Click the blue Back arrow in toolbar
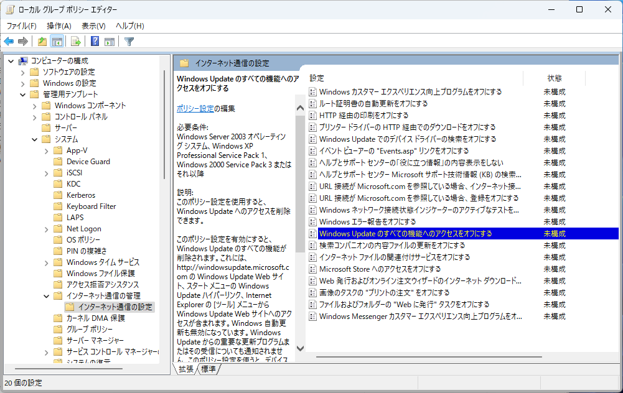The width and height of the screenshot is (623, 393). (x=9, y=42)
